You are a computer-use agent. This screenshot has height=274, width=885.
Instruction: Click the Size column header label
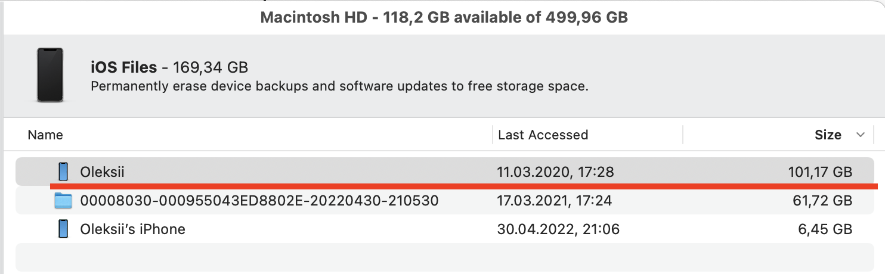click(828, 135)
